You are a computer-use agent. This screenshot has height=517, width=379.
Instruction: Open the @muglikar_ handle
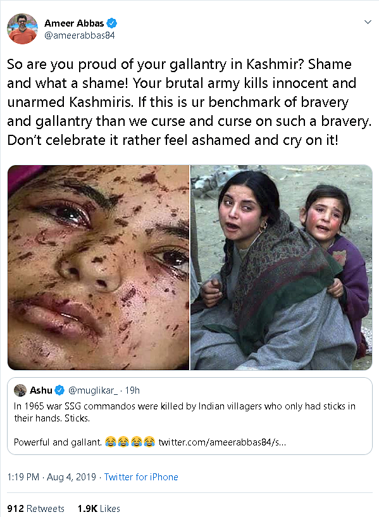point(93,390)
